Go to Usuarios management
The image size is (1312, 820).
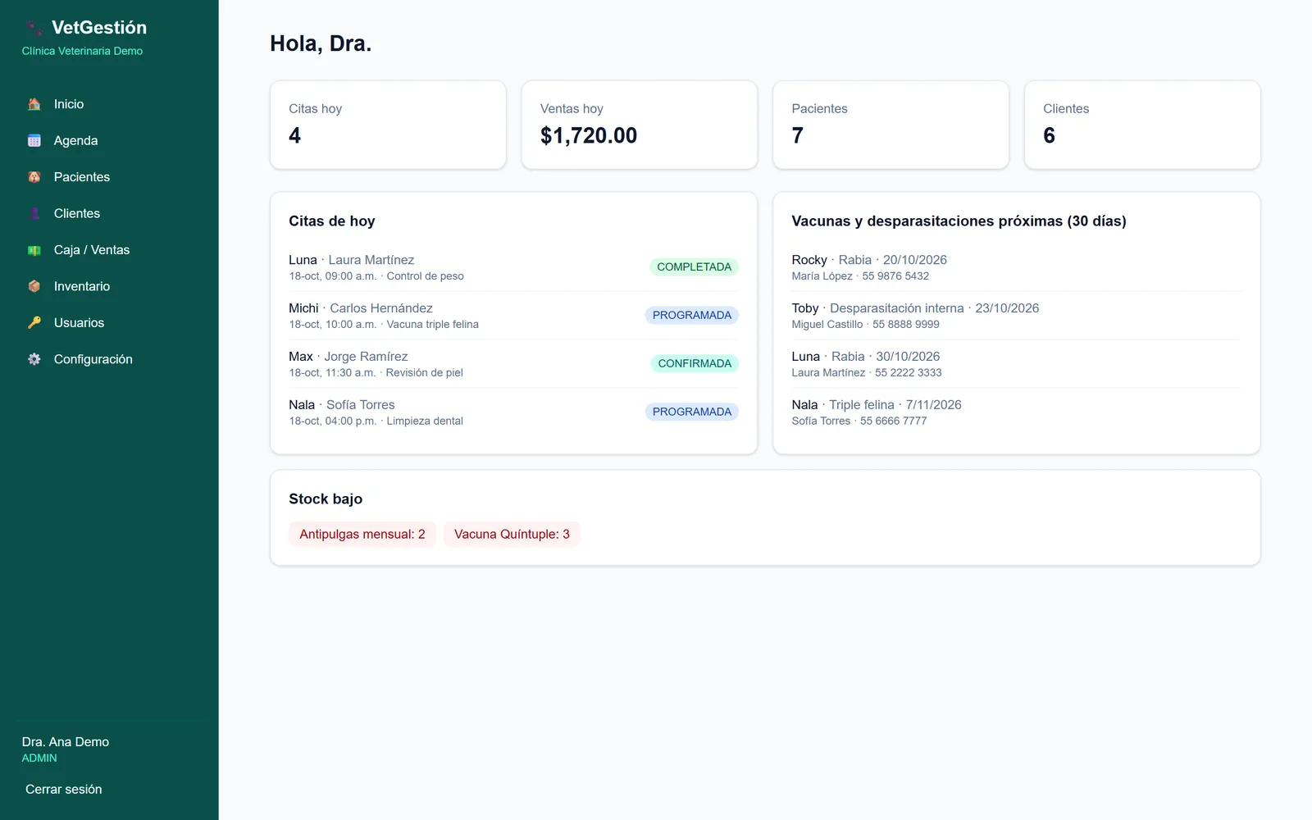[109, 323]
